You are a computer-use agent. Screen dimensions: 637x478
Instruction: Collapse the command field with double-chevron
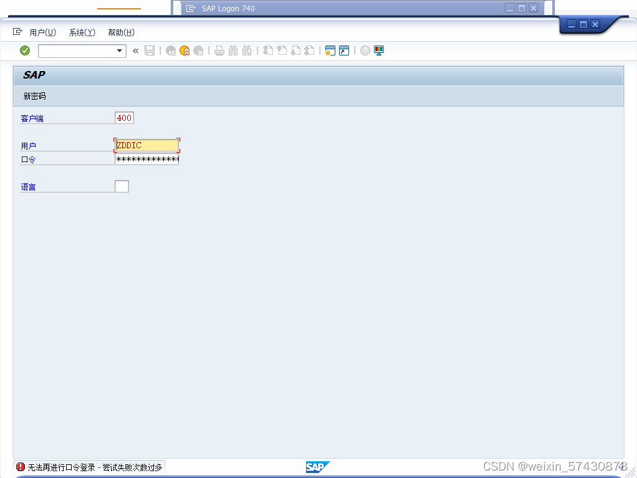click(x=136, y=50)
